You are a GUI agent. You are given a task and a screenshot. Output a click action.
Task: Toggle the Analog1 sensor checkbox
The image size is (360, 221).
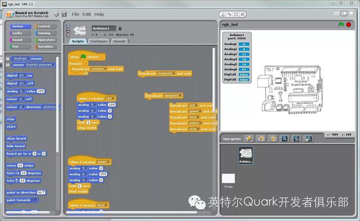(x=7, y=58)
